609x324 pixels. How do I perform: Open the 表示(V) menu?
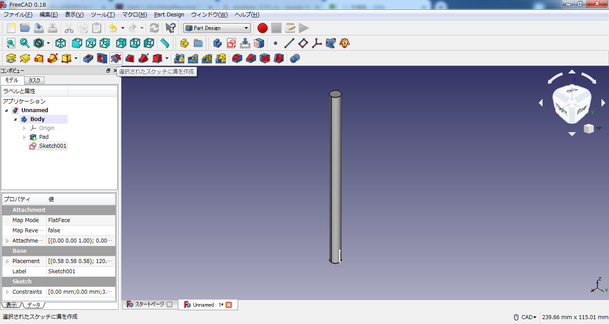74,15
